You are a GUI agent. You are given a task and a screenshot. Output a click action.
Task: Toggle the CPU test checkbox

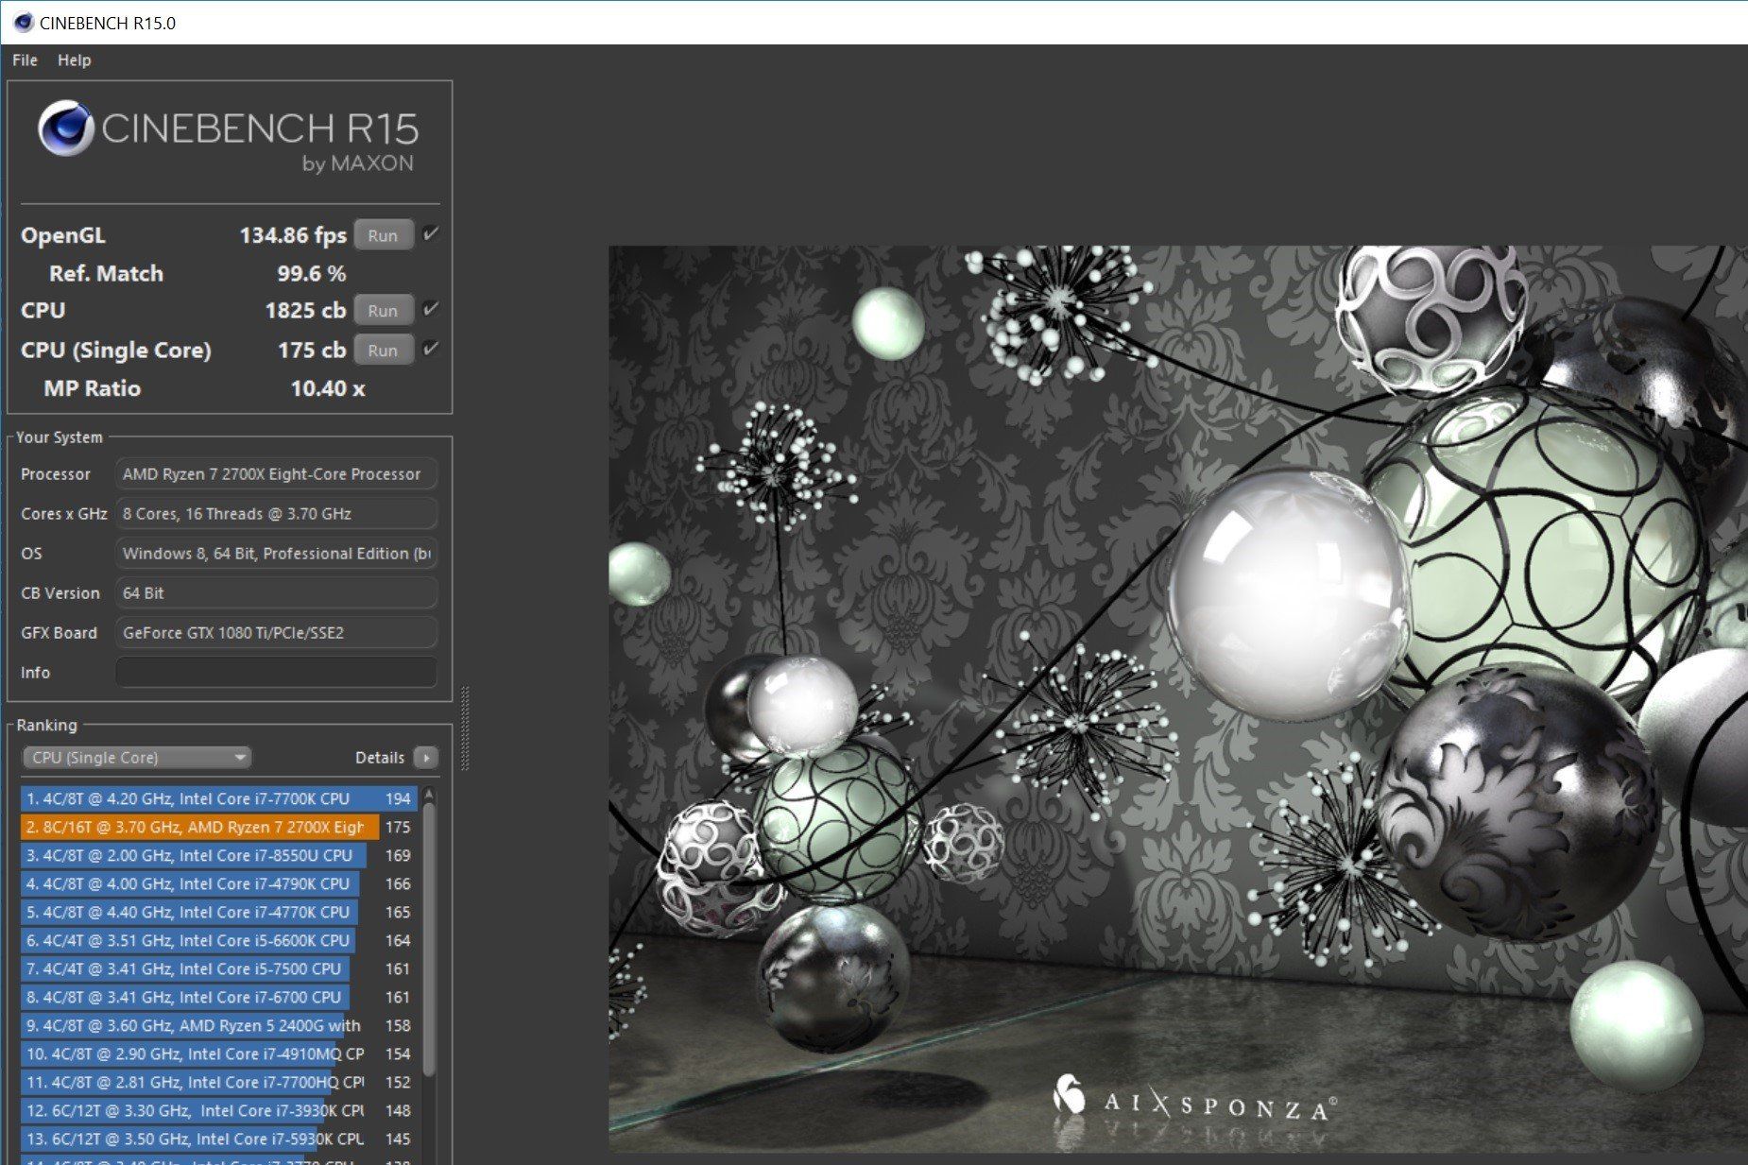coord(431,308)
